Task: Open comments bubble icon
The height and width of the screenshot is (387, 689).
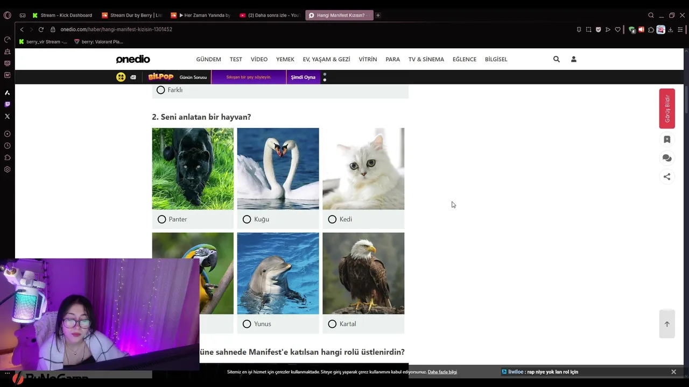Action: (x=667, y=158)
